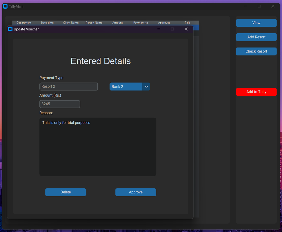Click the Client Name column header
282x232 pixels.
[x=71, y=23]
